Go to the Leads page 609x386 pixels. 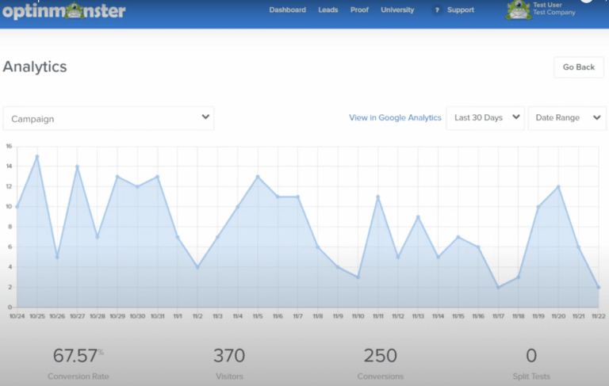click(x=327, y=10)
